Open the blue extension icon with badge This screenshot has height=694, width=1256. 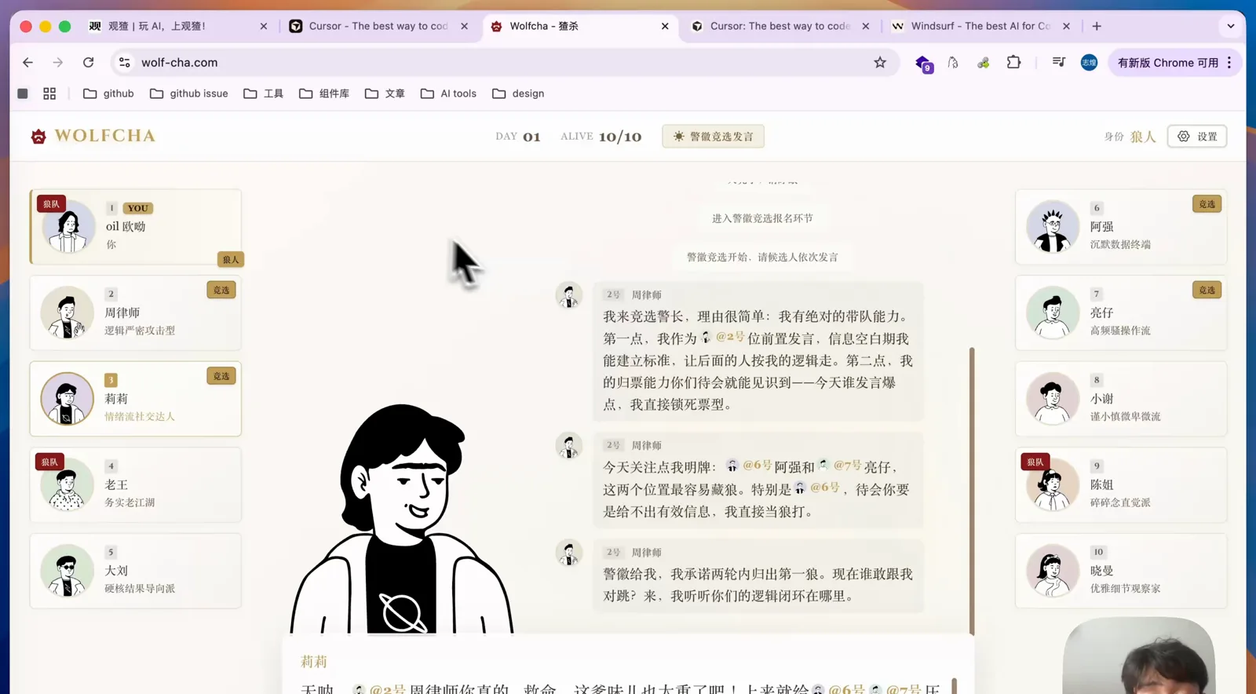coord(924,63)
